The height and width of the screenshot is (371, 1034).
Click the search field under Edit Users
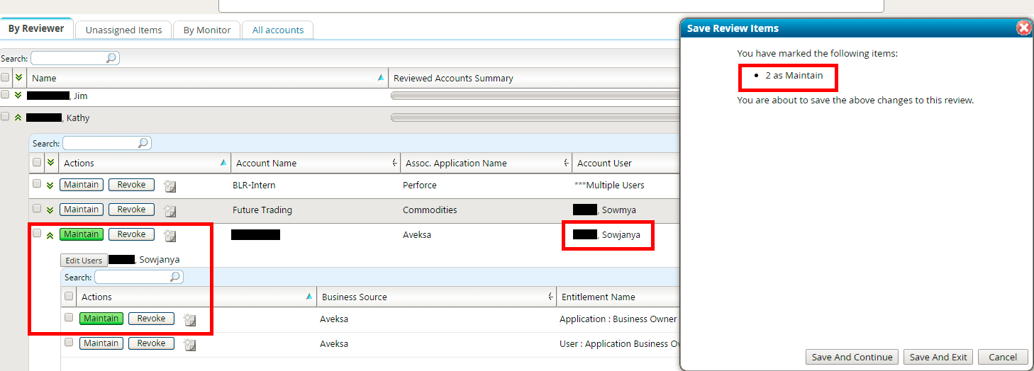(x=133, y=277)
